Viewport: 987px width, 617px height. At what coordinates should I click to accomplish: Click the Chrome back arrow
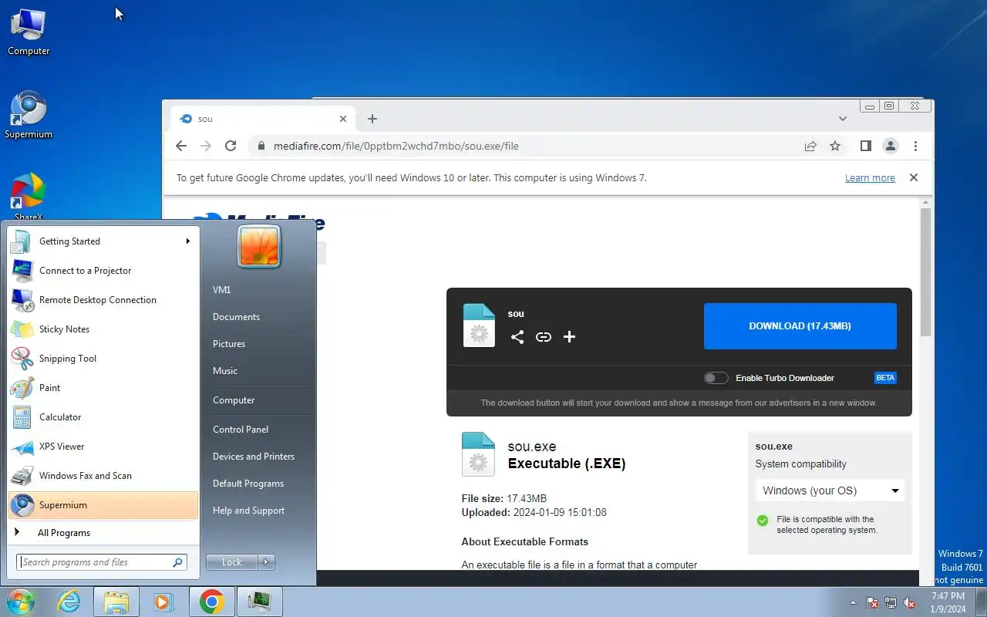180,146
